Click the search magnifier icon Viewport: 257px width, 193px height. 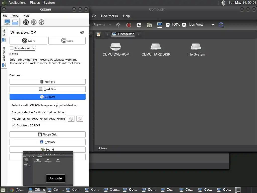click(221, 25)
